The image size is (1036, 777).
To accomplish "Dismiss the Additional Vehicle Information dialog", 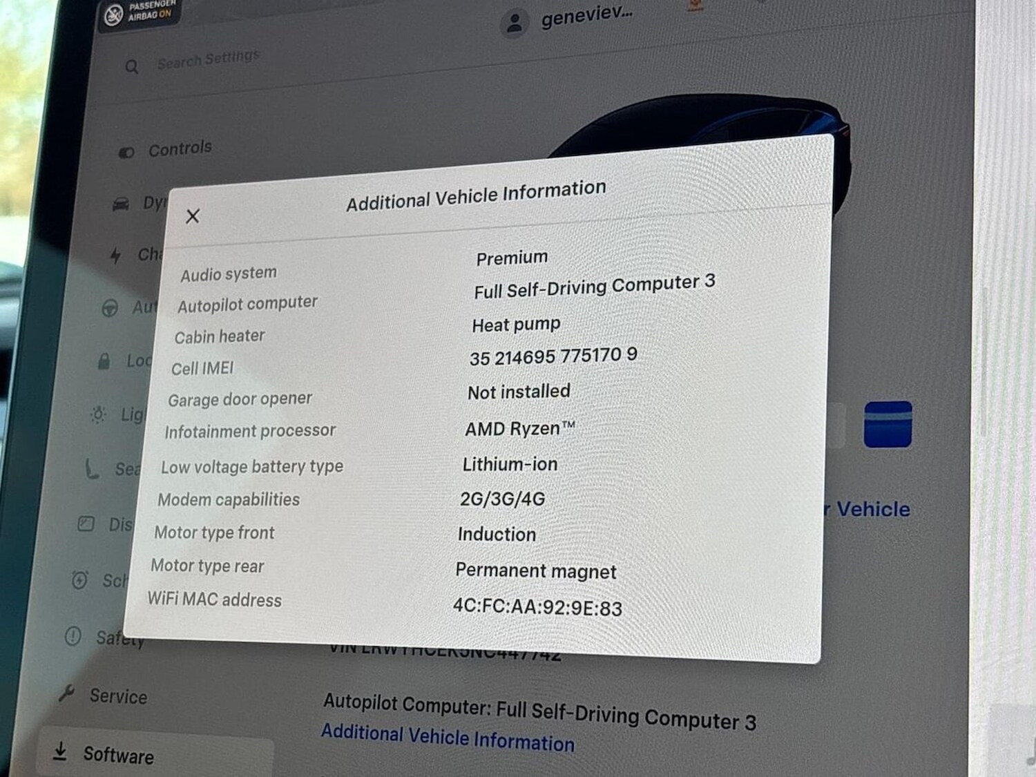I will coord(193,216).
